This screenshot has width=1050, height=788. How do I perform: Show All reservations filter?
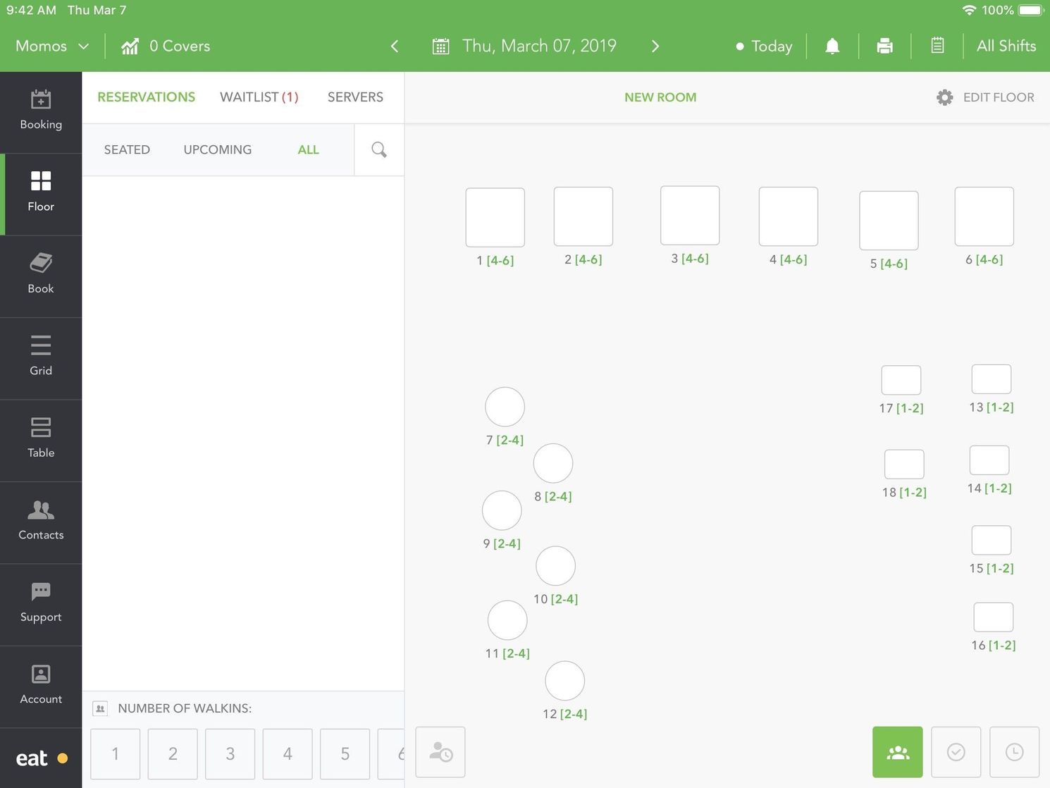tap(309, 149)
